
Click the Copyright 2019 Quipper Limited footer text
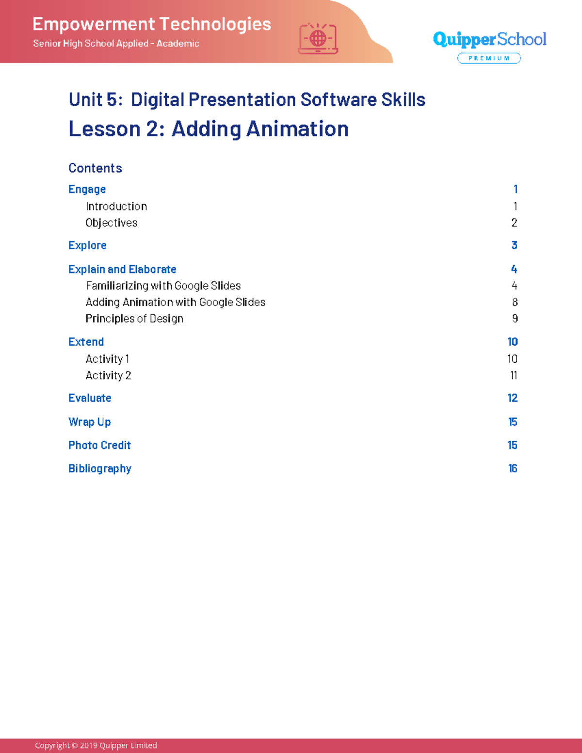(x=95, y=745)
